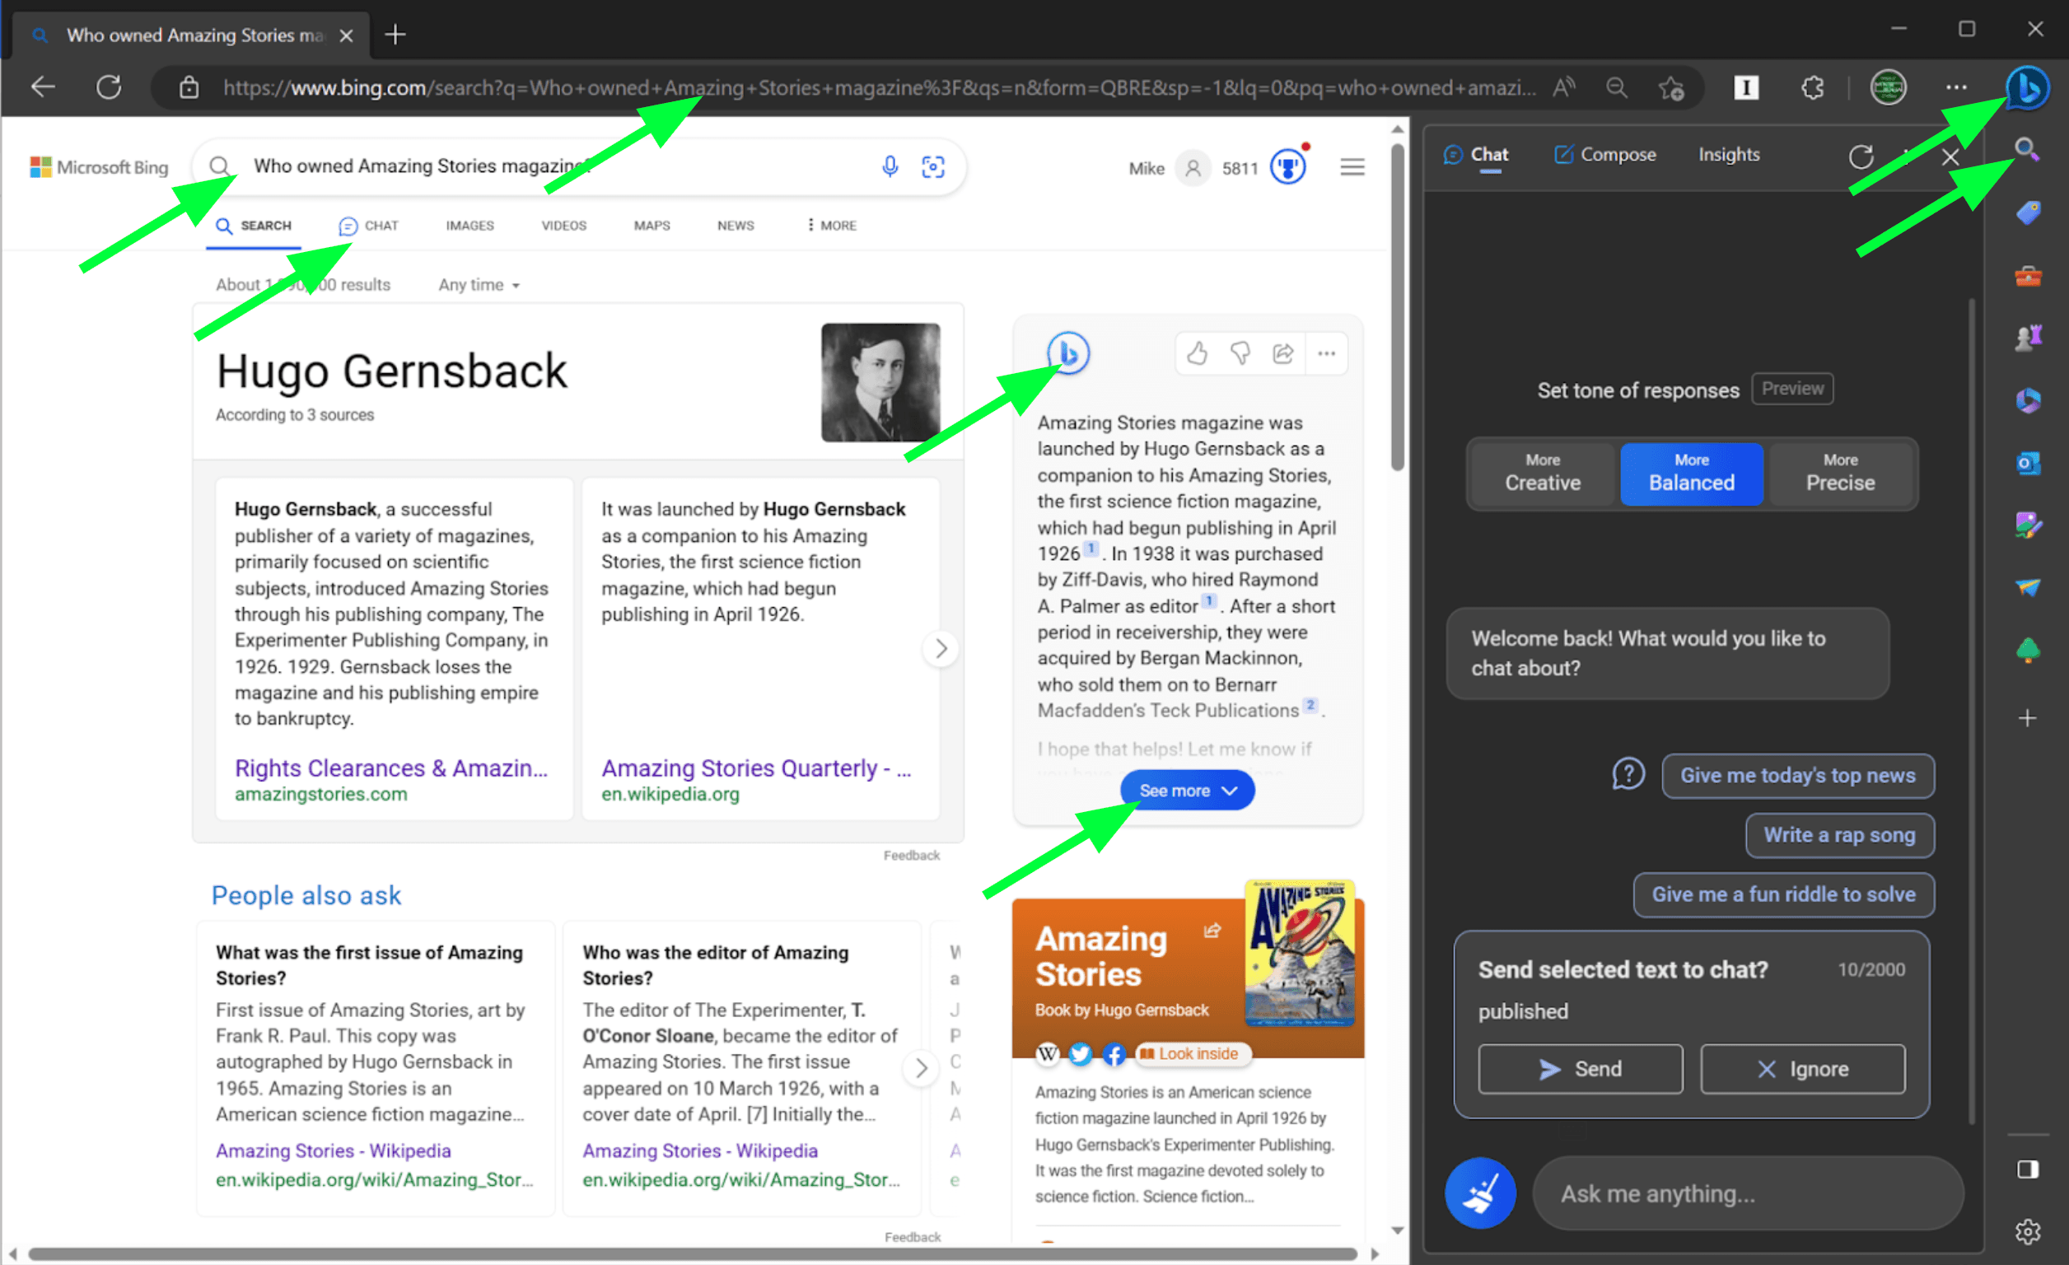Click the Bing Discover icon in toolbar
2069x1265 pixels.
tap(2027, 87)
